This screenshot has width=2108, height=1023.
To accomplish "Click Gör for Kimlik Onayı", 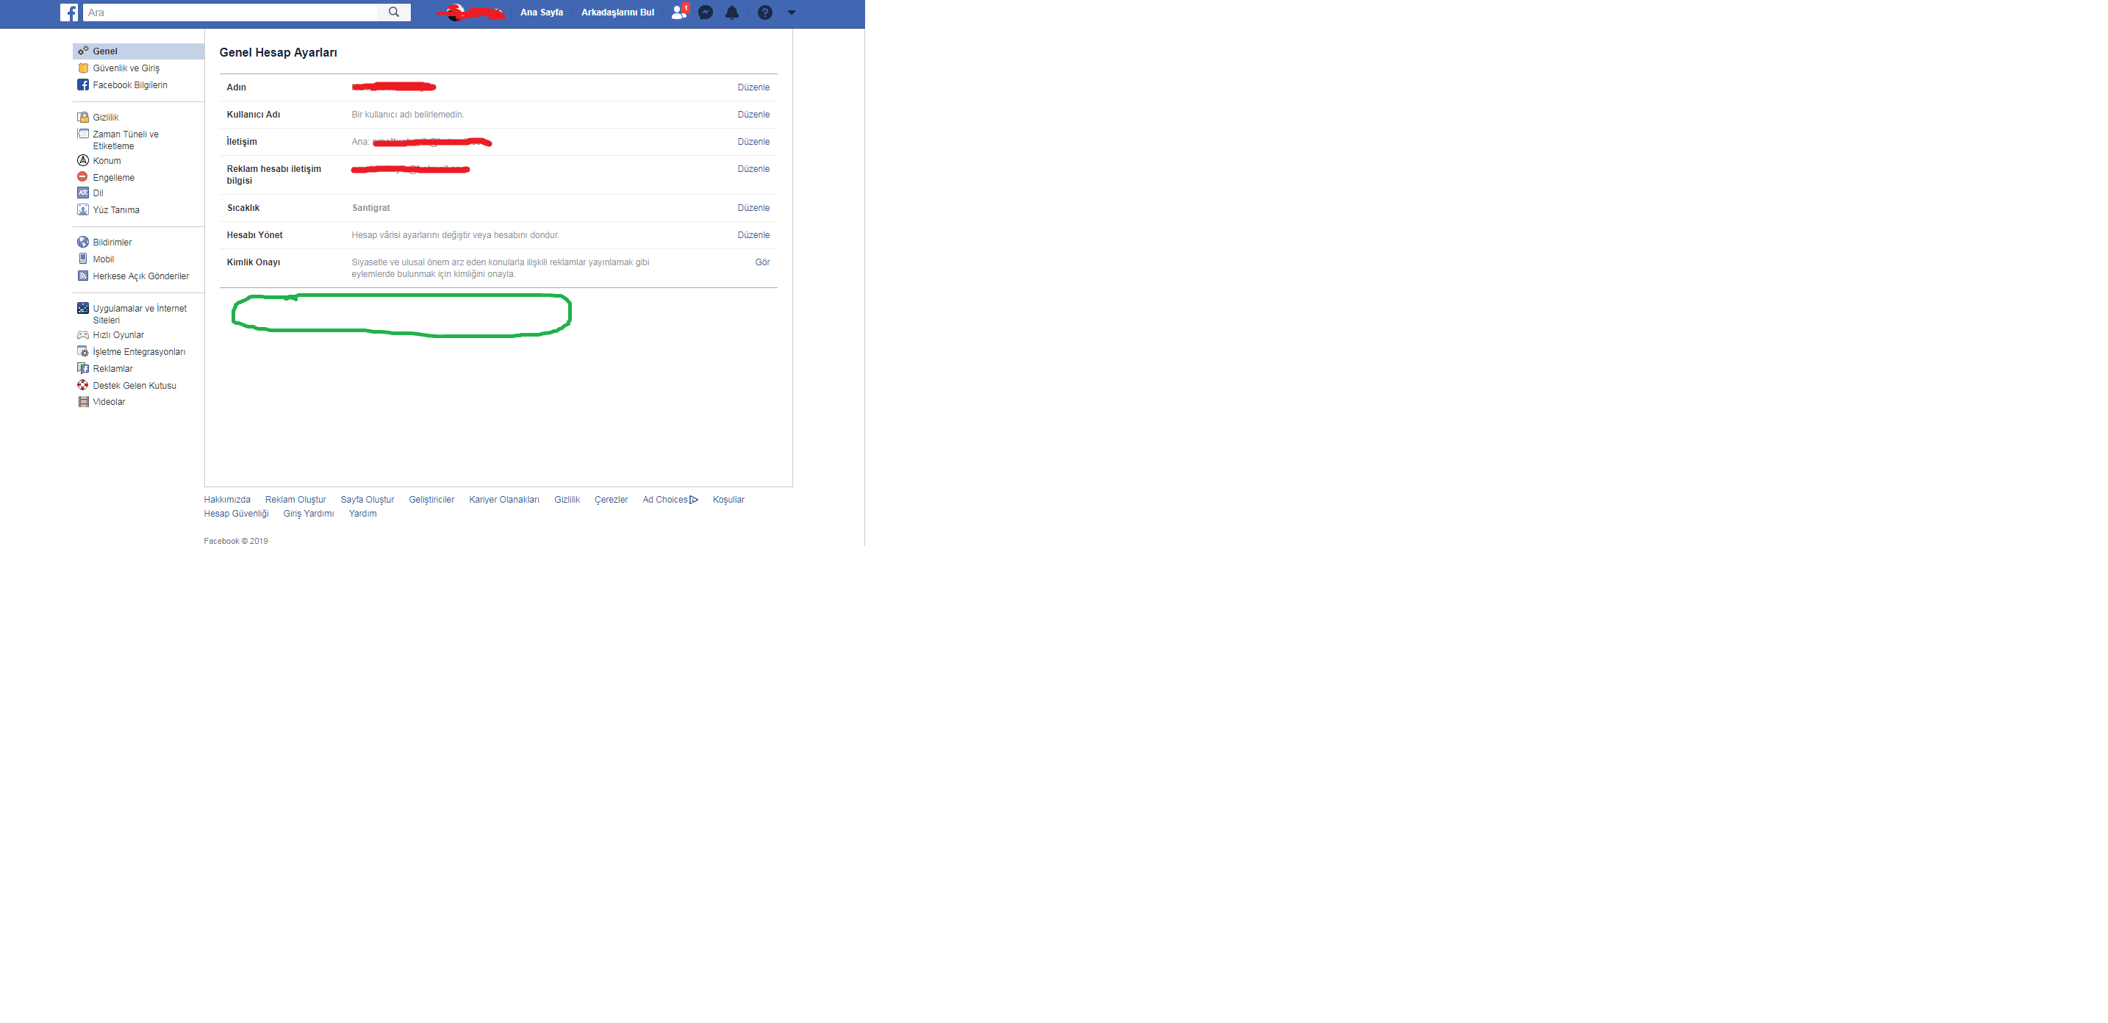I will pos(763,262).
